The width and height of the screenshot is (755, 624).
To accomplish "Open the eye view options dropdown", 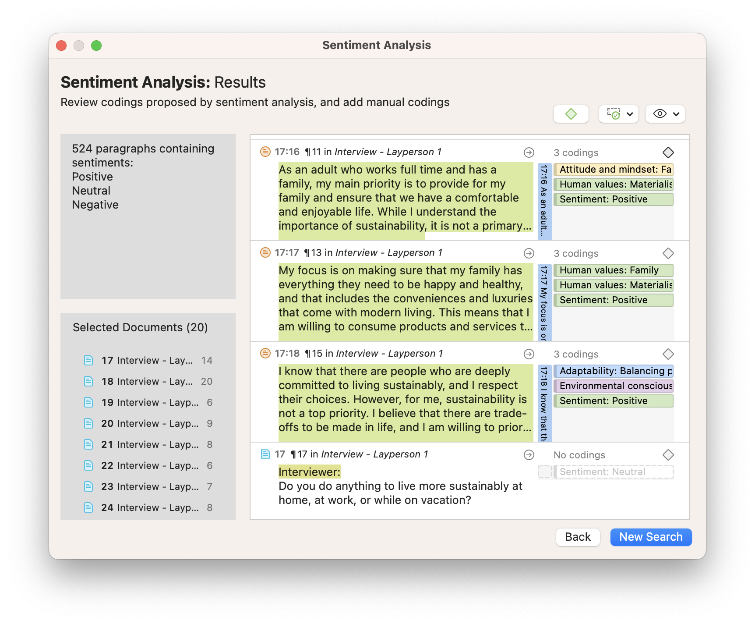I will coord(665,114).
